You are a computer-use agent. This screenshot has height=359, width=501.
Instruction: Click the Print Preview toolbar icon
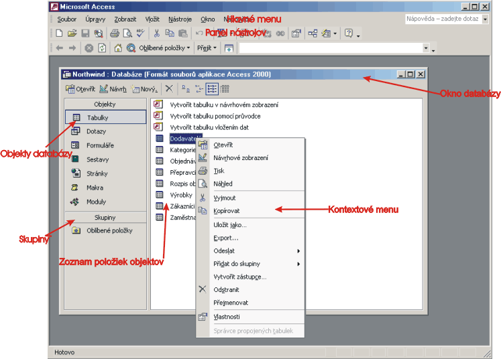[127, 33]
